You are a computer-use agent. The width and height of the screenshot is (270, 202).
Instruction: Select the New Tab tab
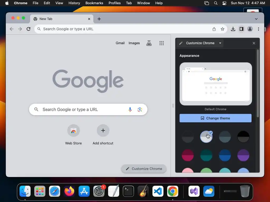(62, 19)
